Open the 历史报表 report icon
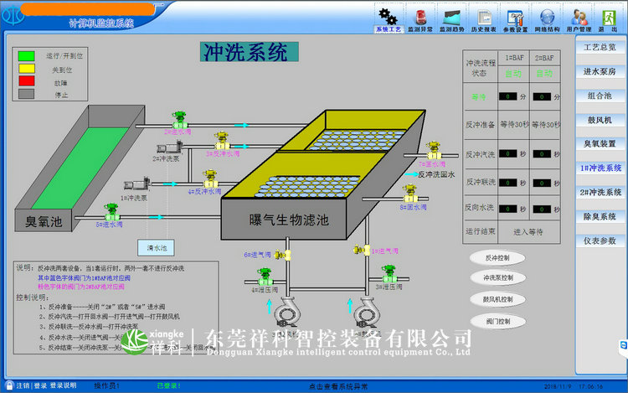 [x=483, y=17]
